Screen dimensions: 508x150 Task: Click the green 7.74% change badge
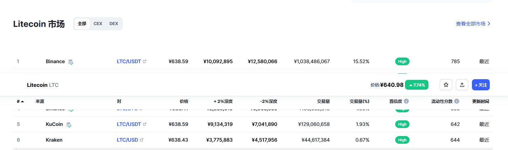(417, 85)
